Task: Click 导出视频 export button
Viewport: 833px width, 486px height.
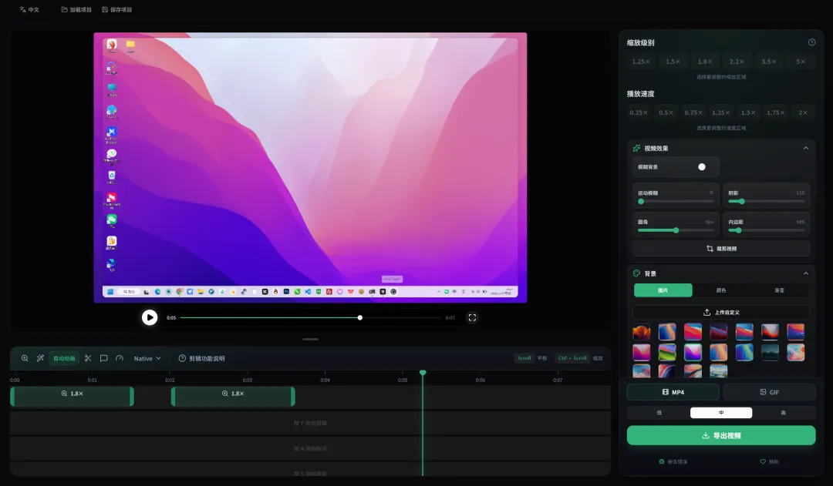Action: pos(721,436)
